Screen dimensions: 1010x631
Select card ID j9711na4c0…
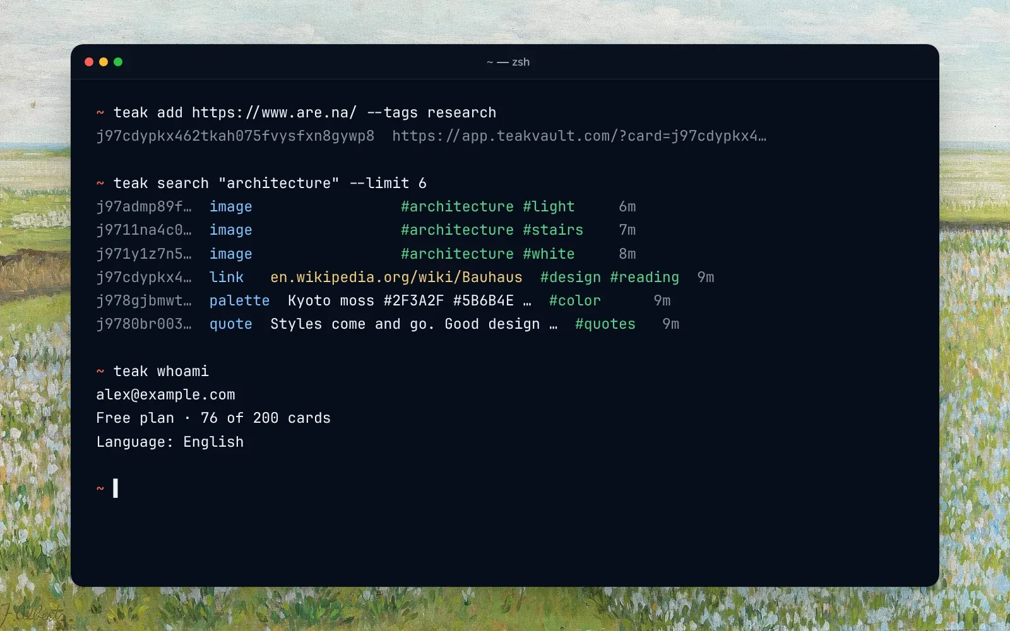[144, 230]
